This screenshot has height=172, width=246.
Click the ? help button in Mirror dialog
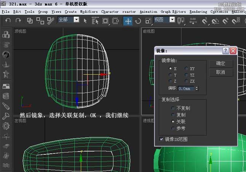tap(225, 51)
